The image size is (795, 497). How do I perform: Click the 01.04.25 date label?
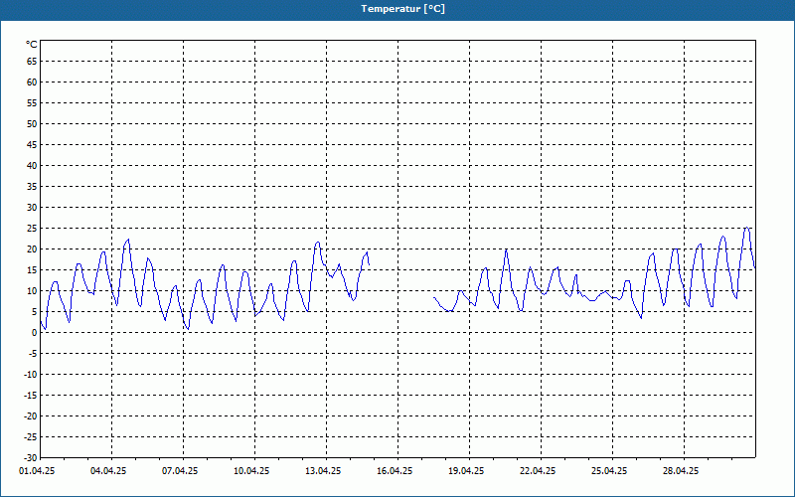pyautogui.click(x=37, y=471)
